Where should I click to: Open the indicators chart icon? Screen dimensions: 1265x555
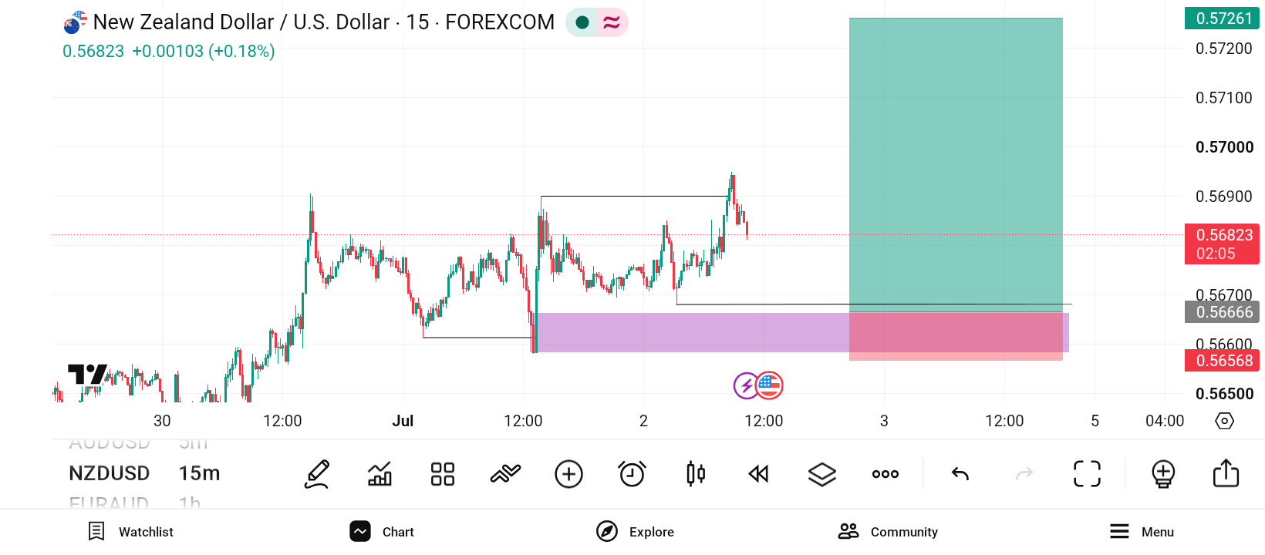[x=379, y=474]
